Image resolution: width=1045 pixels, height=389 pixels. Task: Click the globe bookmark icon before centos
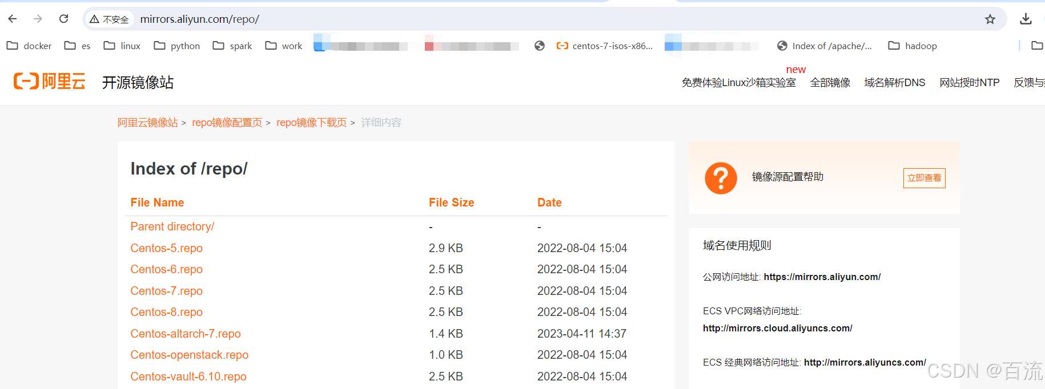tap(540, 46)
